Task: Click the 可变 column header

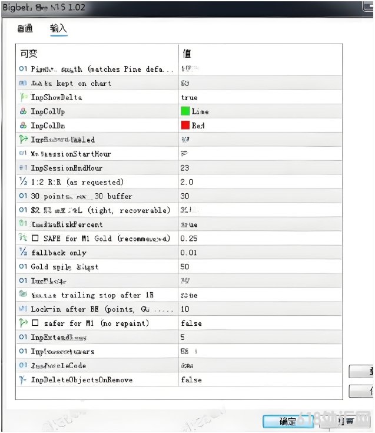Action: point(29,53)
